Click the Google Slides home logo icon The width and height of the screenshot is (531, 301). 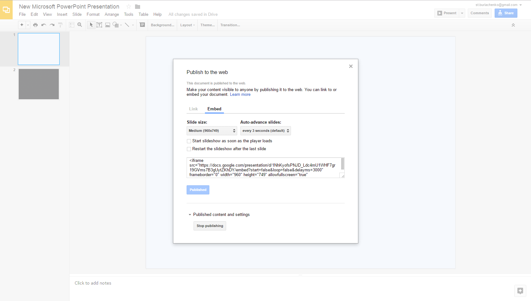(x=6, y=10)
